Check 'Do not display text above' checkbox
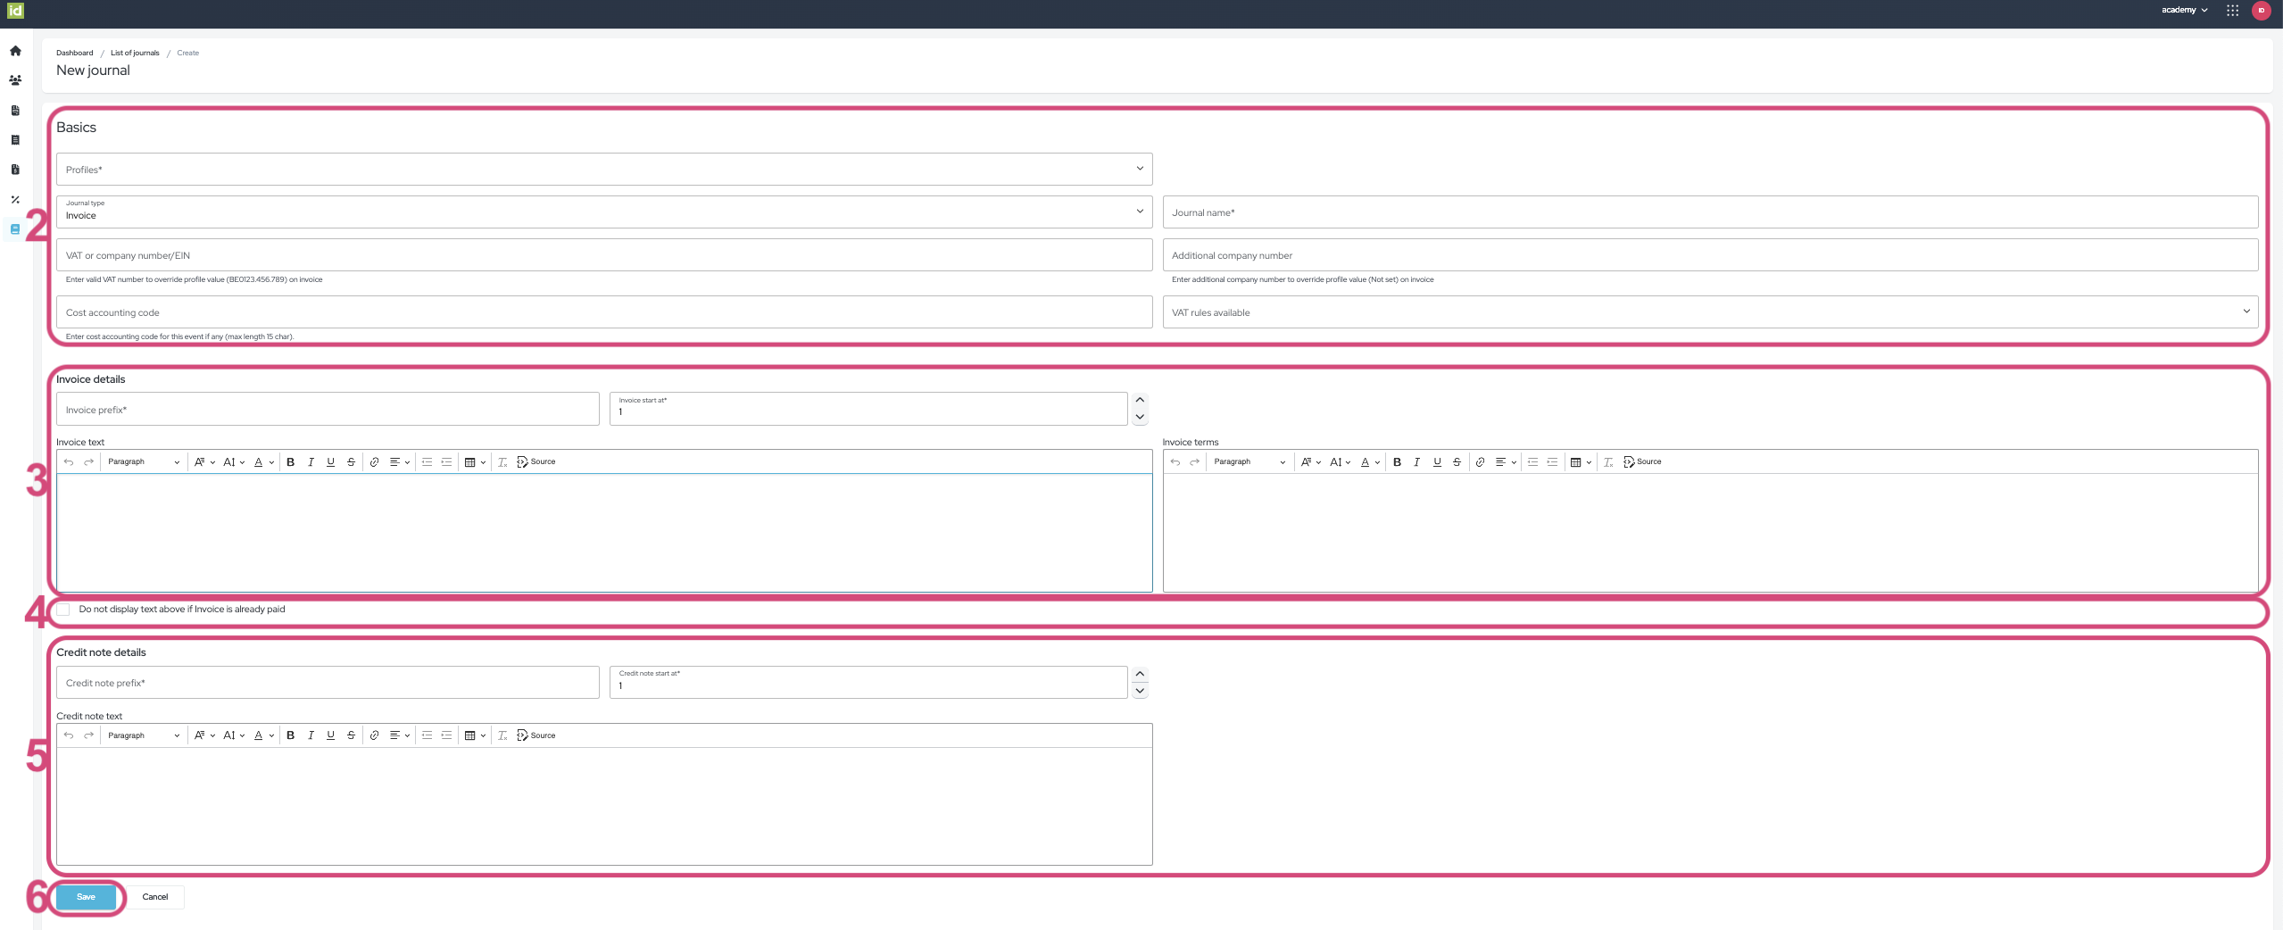The width and height of the screenshot is (2283, 930). 63,610
